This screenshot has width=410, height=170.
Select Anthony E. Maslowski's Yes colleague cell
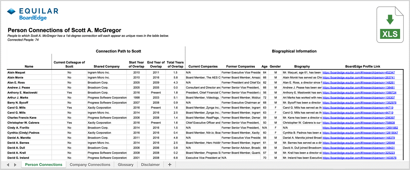pos(69,92)
